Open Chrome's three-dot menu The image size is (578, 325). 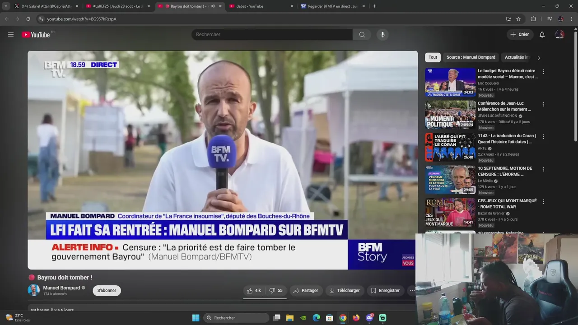572,19
